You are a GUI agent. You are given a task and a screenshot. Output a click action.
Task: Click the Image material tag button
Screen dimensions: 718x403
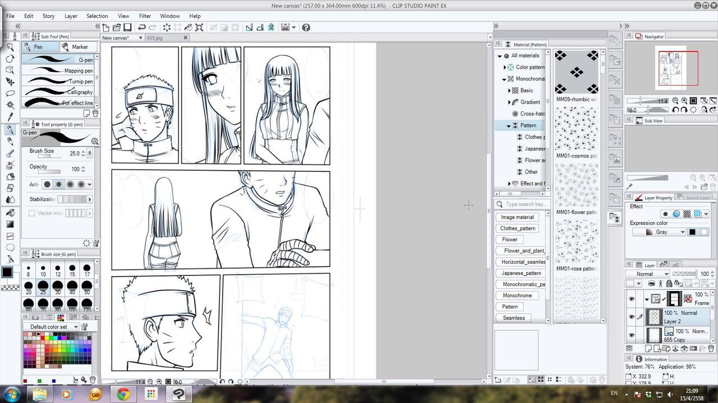pos(517,217)
